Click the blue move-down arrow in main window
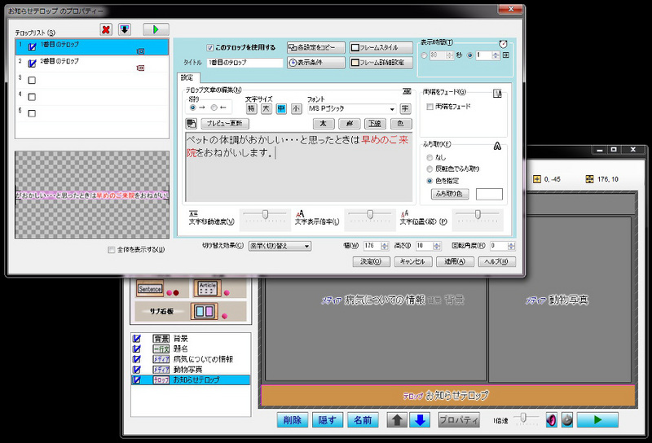The height and width of the screenshot is (443, 652). (420, 420)
